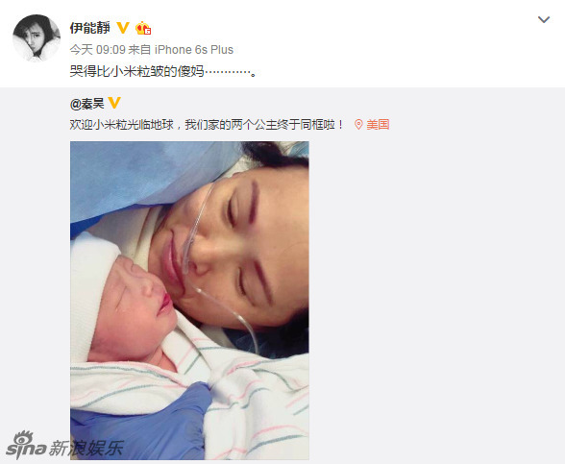Click the sina 新浪娱乐 watermark logo
Image resolution: width=565 pixels, height=464 pixels.
64,445
